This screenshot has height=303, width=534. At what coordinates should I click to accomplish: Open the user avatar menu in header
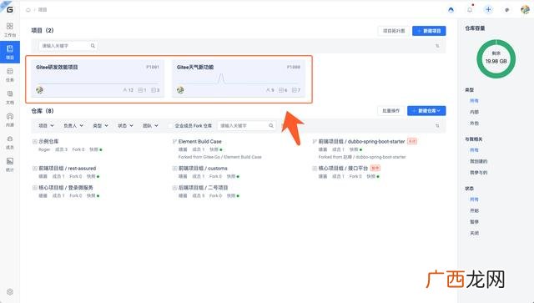525,9
